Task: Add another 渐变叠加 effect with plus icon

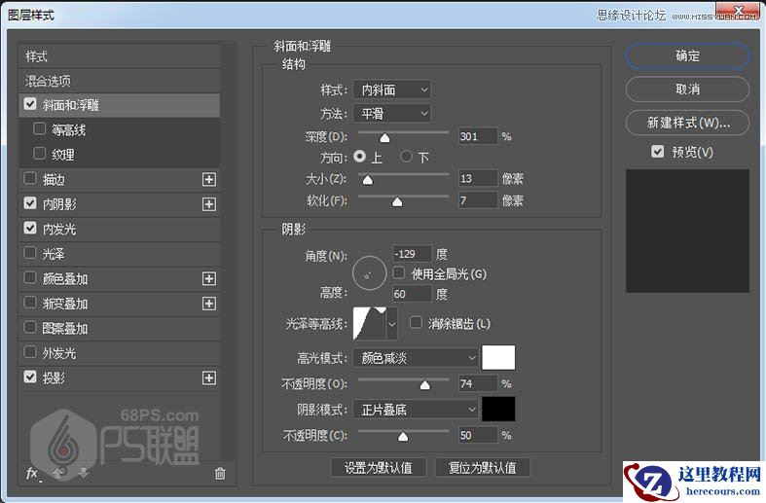Action: [209, 304]
